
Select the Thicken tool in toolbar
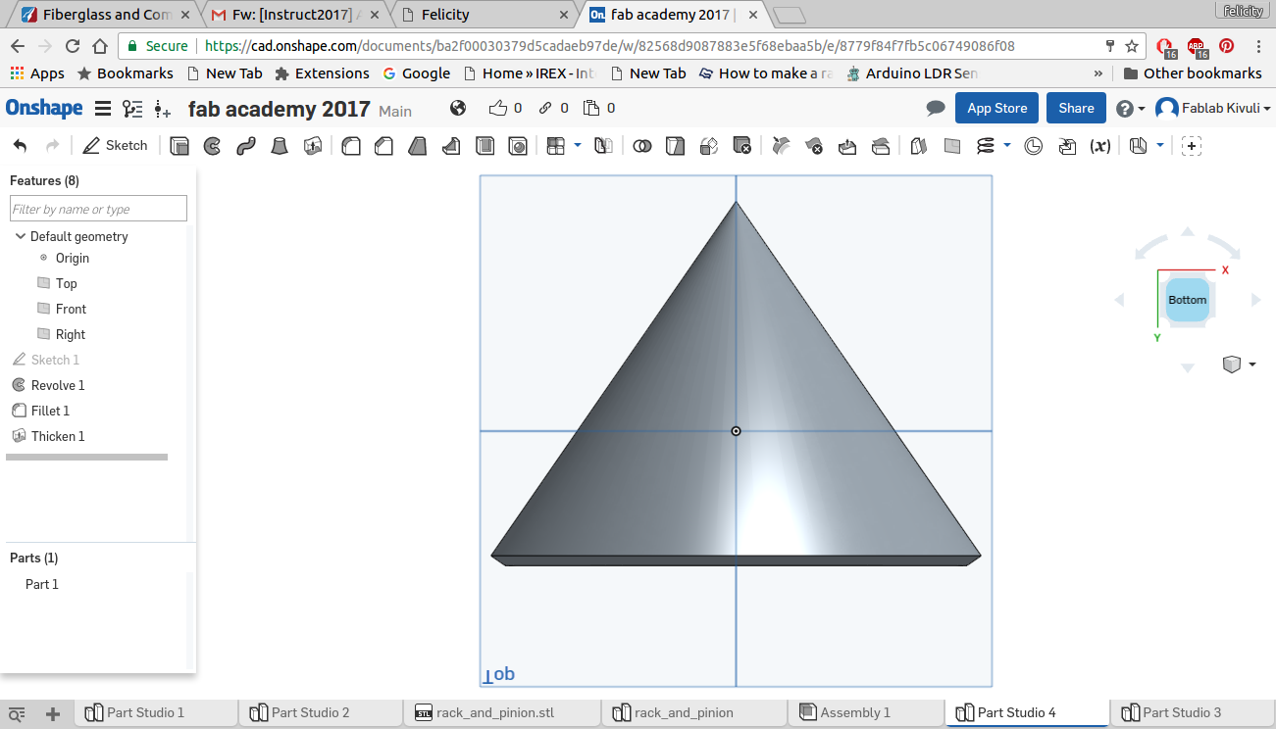313,146
